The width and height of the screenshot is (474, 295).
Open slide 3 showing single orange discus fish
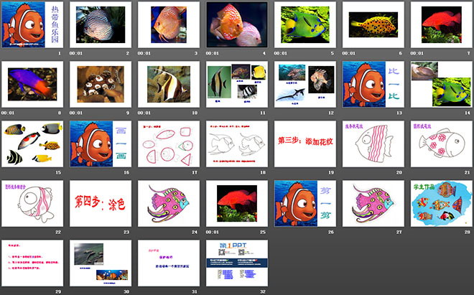coord(169,25)
